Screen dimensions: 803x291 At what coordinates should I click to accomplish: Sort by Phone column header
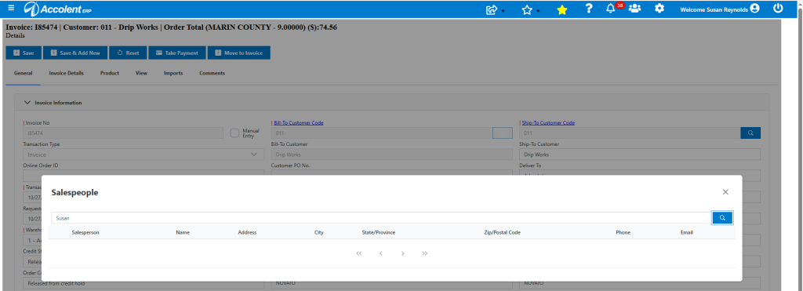click(623, 233)
